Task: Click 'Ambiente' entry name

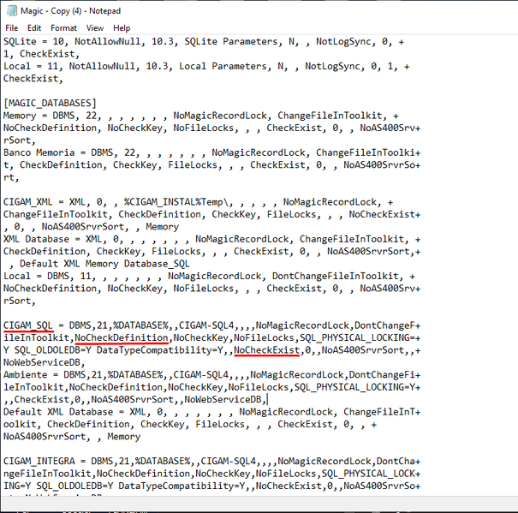Action: pos(26,375)
